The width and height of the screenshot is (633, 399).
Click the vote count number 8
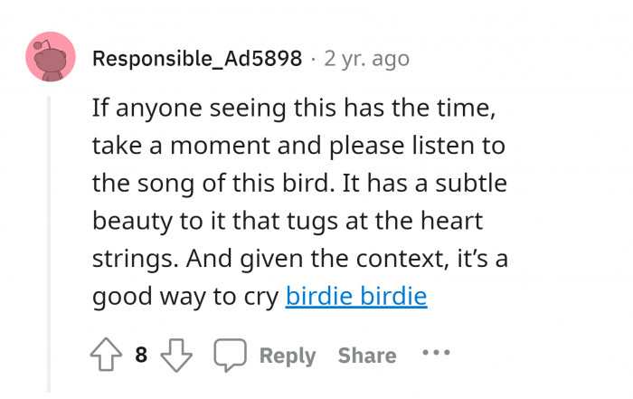pos(141,356)
